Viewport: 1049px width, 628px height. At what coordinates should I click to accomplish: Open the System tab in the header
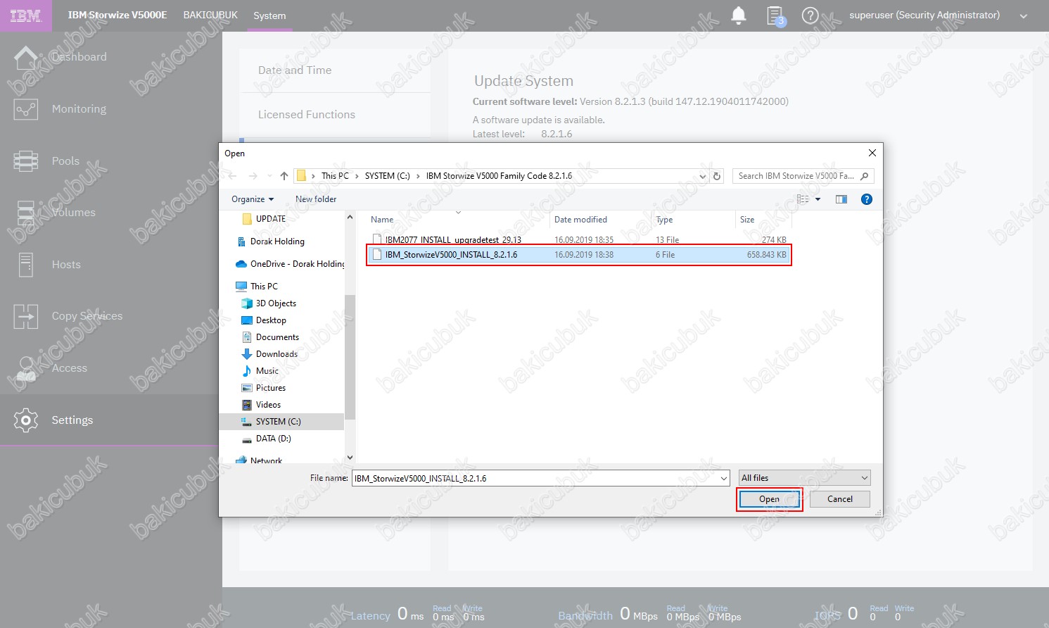269,15
